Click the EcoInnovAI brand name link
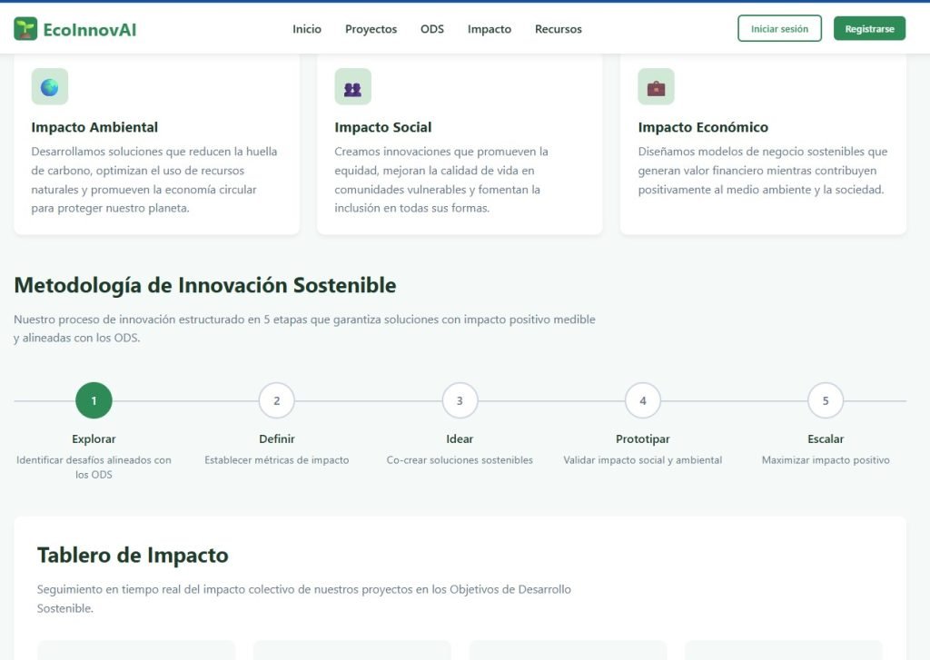Viewport: 930px width, 660px height. (90, 29)
